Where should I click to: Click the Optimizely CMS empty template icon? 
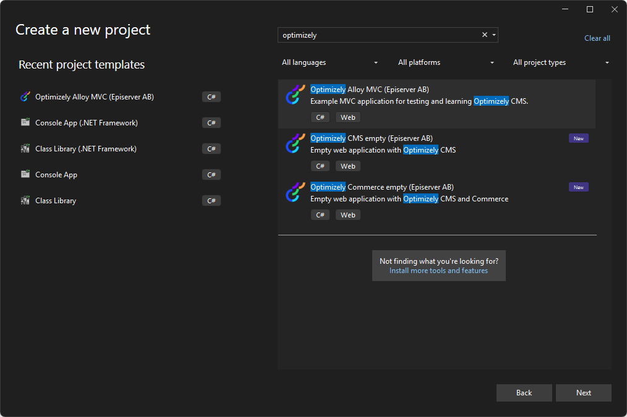pos(296,143)
